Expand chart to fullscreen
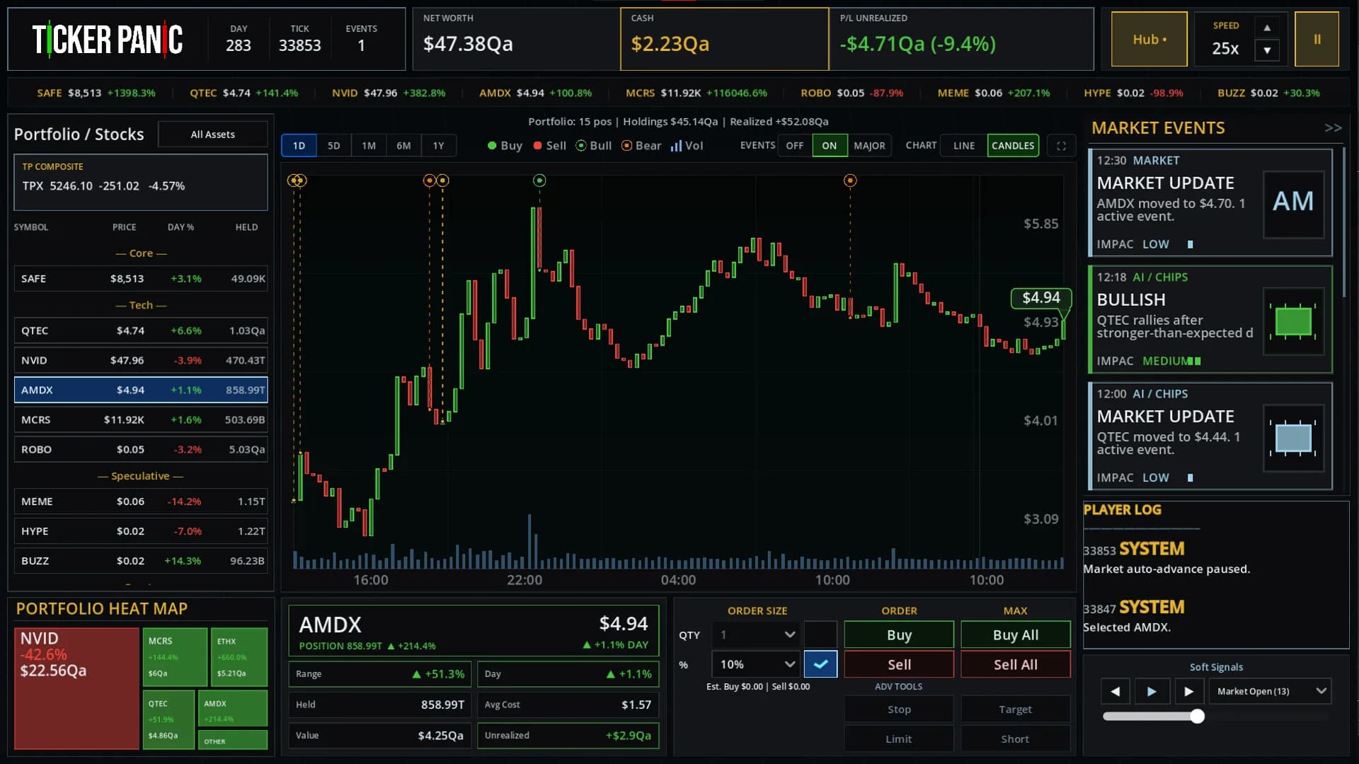This screenshot has height=764, width=1359. (x=1061, y=146)
